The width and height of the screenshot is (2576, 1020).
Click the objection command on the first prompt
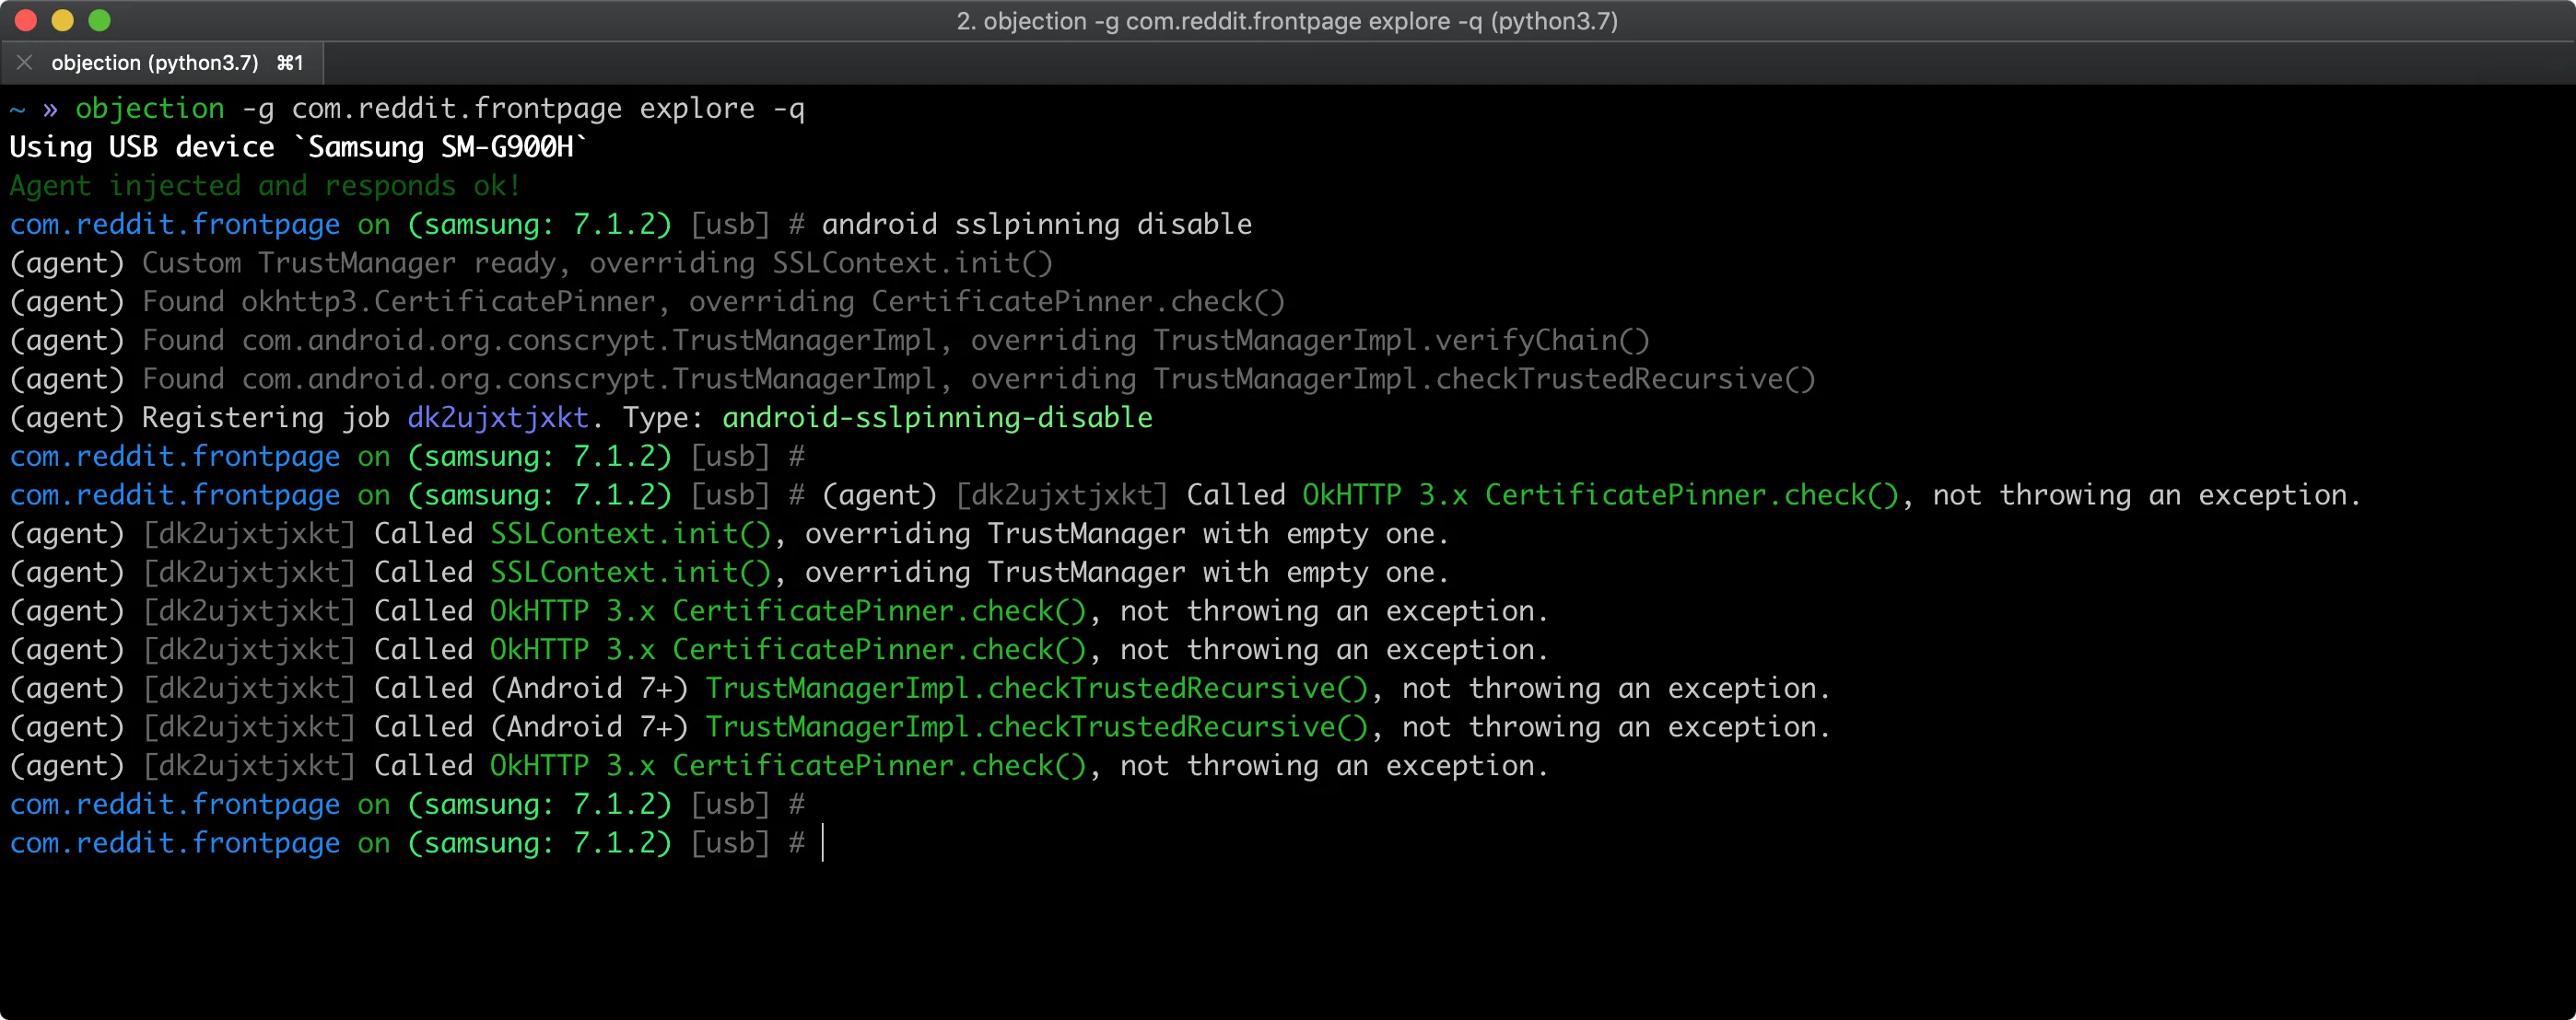click(148, 108)
